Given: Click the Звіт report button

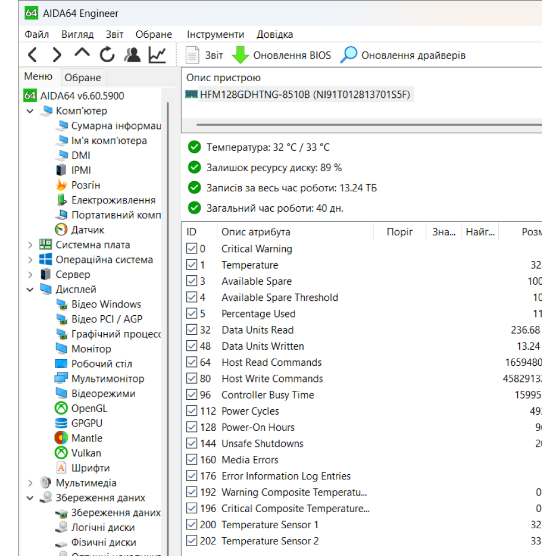Looking at the screenshot, I should click(204, 55).
